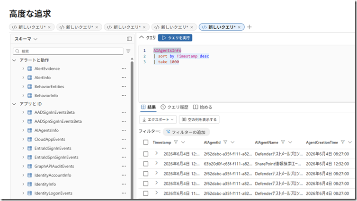
Task: Expand the AlertInfo table columns
Action: point(23,77)
